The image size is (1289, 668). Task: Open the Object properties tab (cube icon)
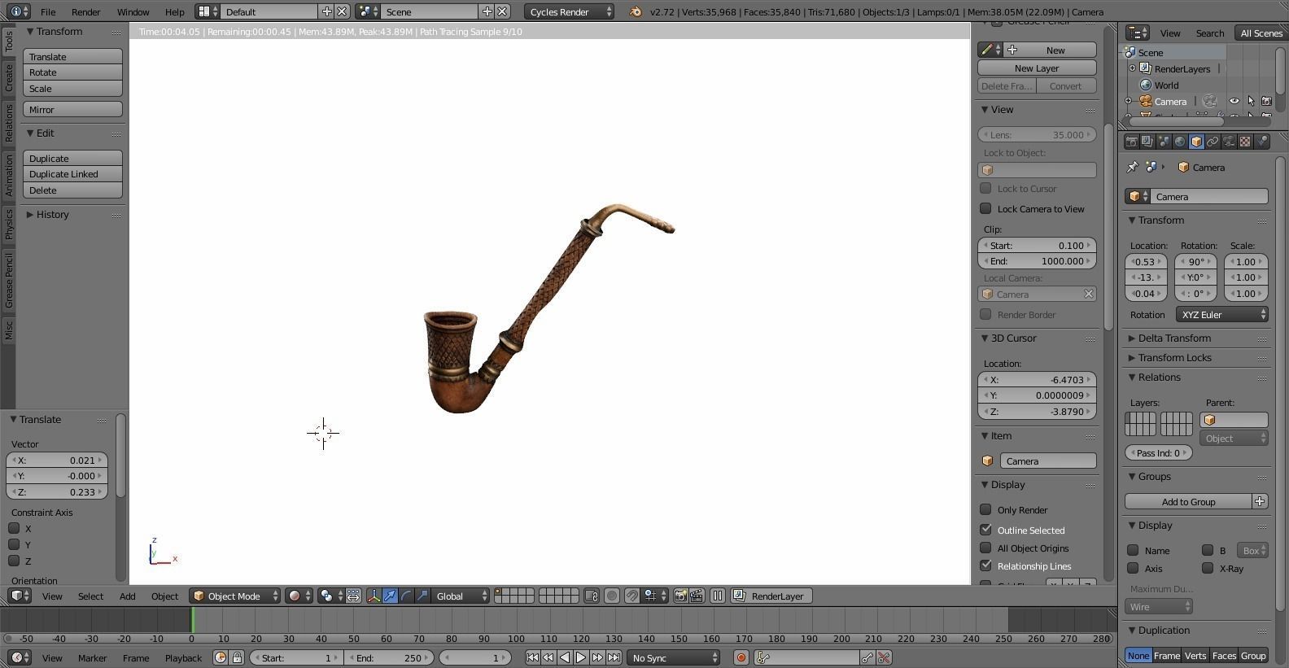tap(1196, 142)
